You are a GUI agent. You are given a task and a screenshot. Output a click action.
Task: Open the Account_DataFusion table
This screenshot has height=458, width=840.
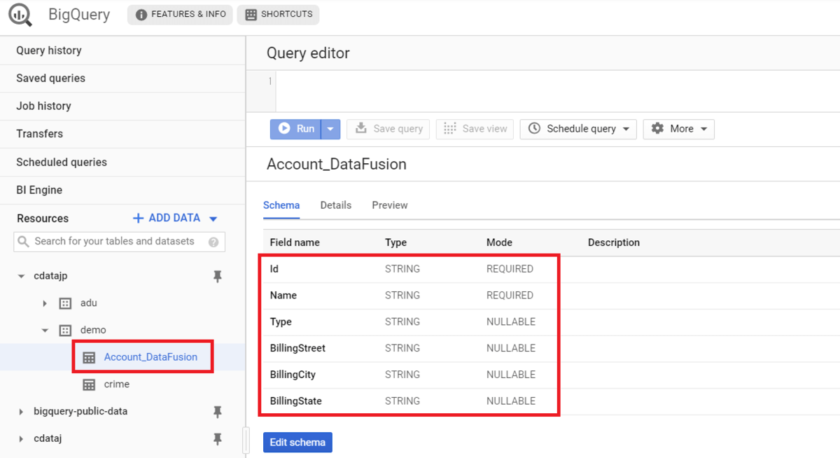coord(150,357)
